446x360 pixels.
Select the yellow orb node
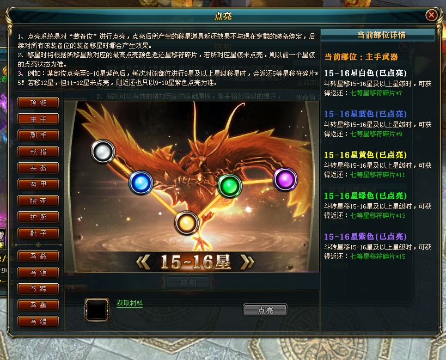(x=187, y=223)
